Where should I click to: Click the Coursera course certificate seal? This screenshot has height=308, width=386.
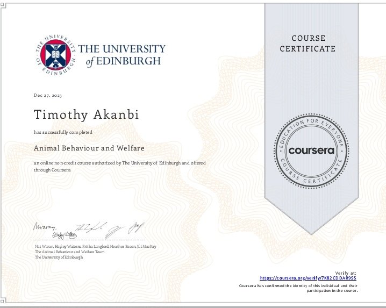tap(311, 151)
